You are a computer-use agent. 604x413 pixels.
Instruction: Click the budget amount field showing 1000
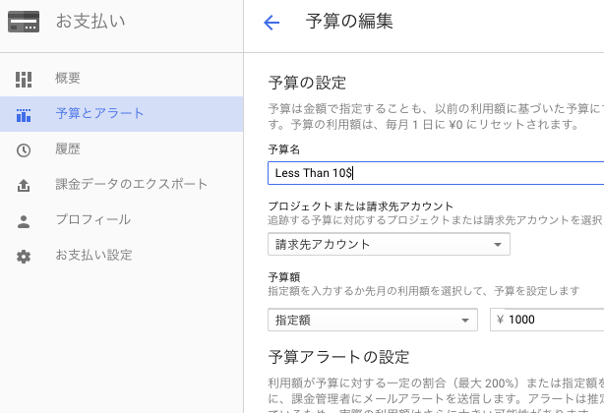coord(547,320)
